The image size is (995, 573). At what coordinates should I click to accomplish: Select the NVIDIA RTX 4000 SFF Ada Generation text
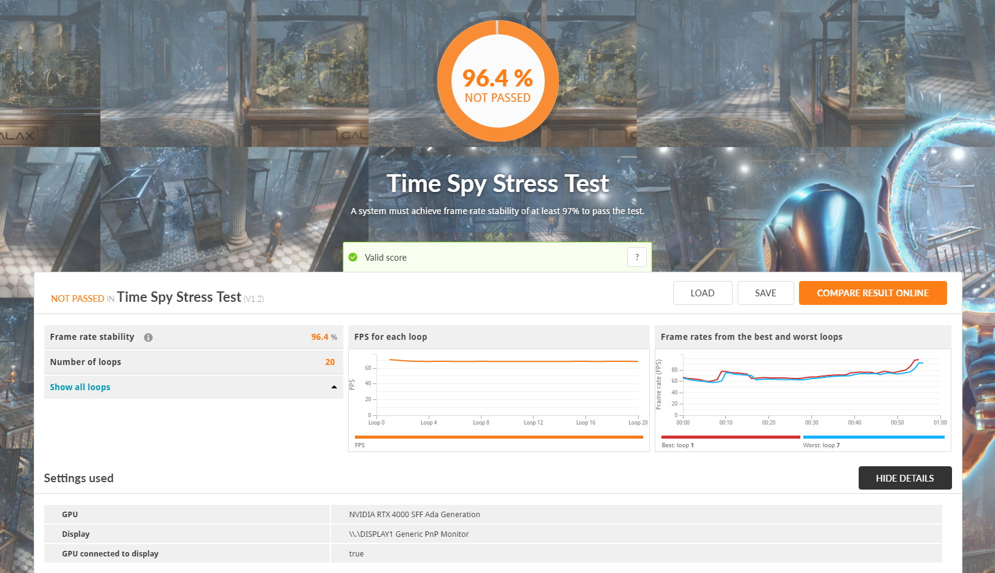[415, 515]
